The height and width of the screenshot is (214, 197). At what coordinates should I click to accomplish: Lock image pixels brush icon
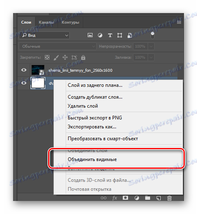(56, 57)
